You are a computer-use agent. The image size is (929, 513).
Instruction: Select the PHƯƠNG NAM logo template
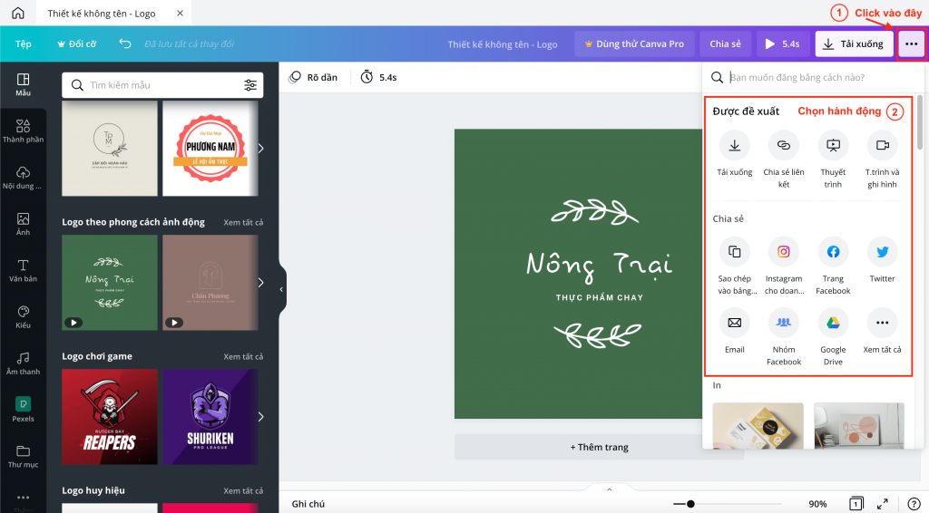210,148
